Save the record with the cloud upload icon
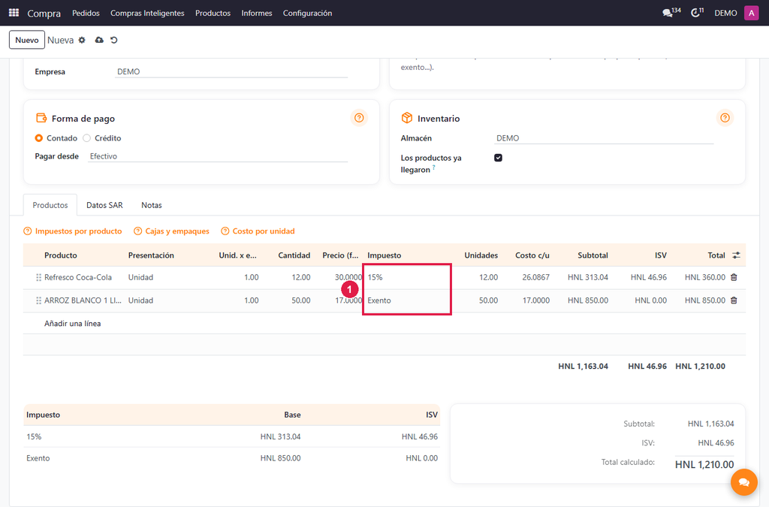Screen dimensions: 769x507 [x=99, y=41]
